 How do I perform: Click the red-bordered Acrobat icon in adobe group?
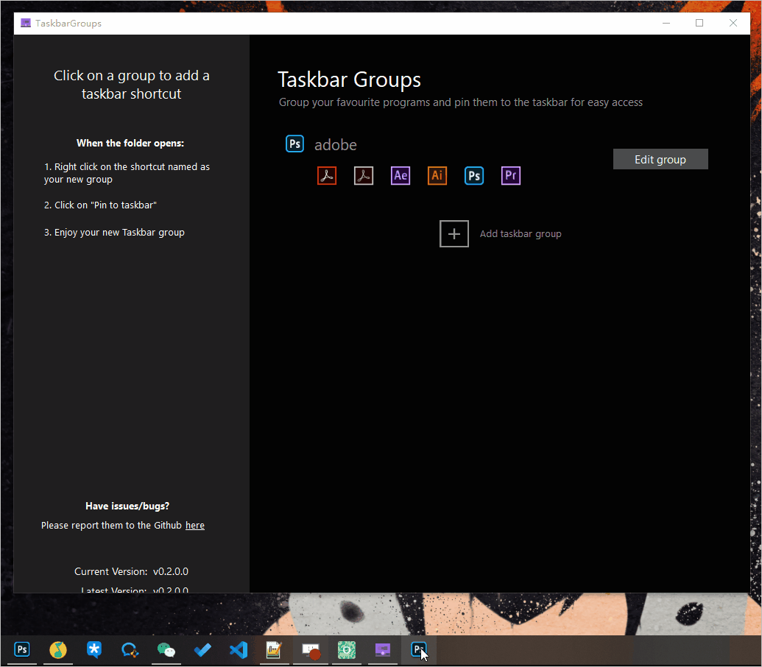point(327,176)
